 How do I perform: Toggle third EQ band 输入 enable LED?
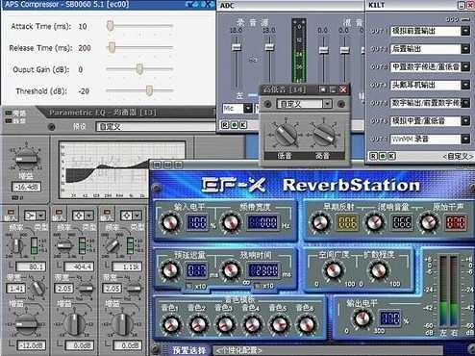pyautogui.click(x=107, y=213)
